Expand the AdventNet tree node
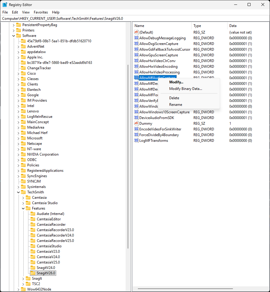270x292 pixels. tap(18, 46)
